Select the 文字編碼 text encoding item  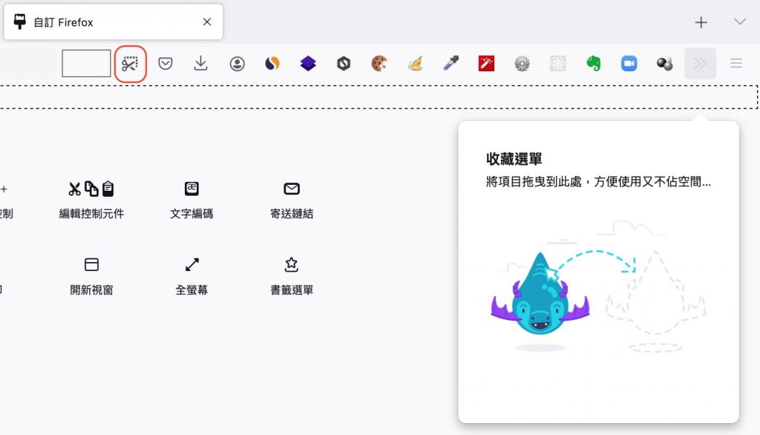click(191, 200)
